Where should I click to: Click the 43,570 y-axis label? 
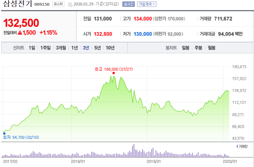pos(238,138)
